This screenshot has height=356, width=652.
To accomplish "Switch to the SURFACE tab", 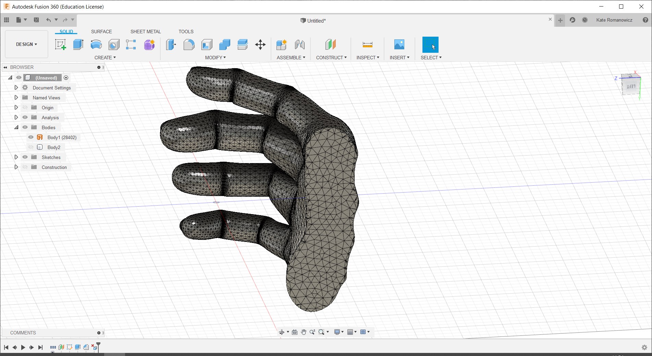I will tap(101, 32).
